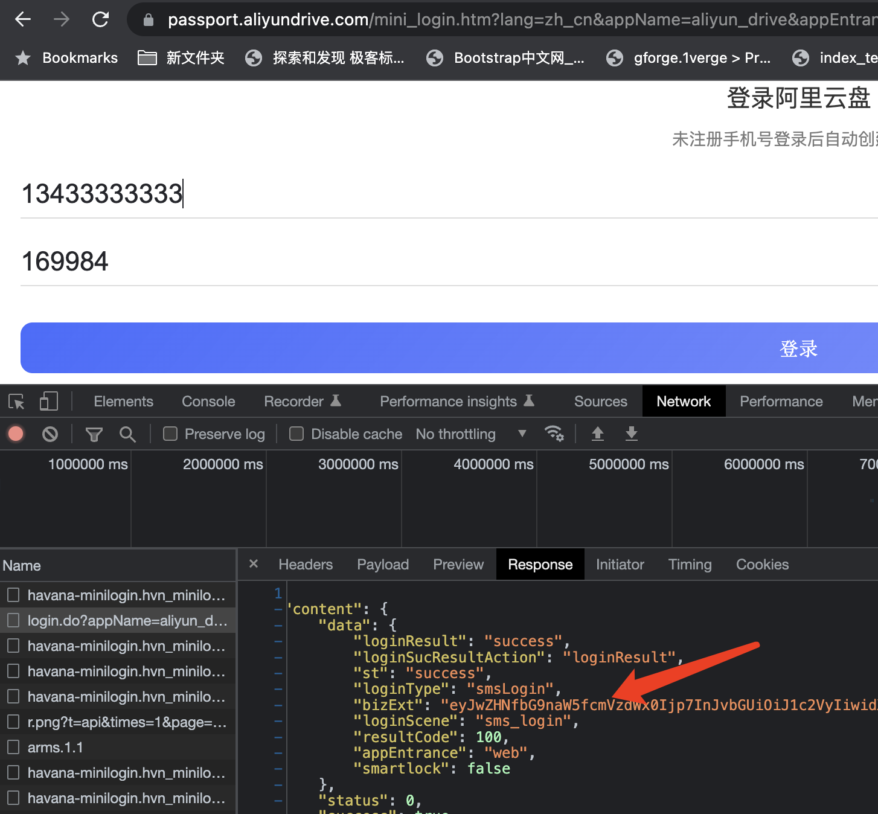
Task: Clear the network log
Action: click(50, 434)
